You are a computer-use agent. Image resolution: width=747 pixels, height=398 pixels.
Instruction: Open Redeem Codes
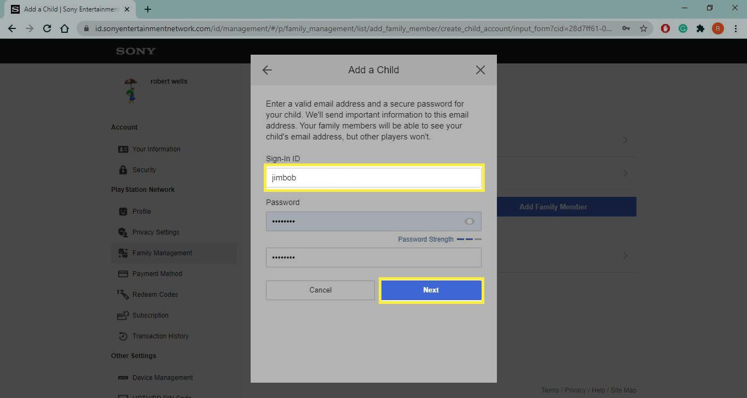pos(155,295)
